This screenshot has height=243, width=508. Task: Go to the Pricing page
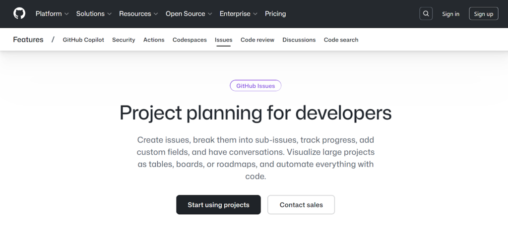point(275,14)
